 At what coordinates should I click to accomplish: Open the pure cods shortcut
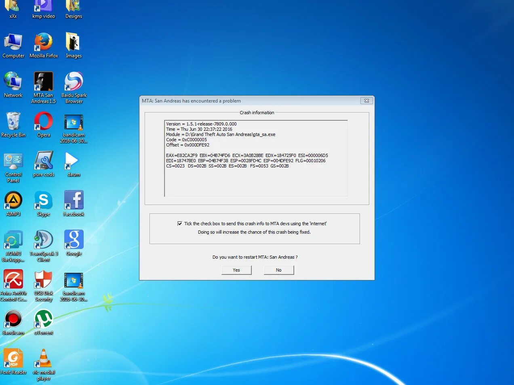44,164
